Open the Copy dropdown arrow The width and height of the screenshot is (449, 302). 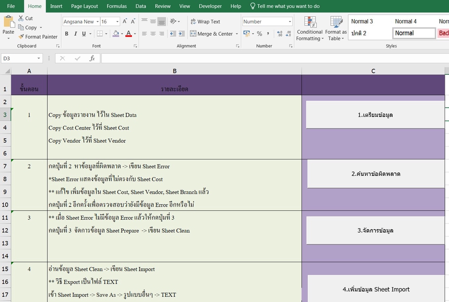click(41, 28)
